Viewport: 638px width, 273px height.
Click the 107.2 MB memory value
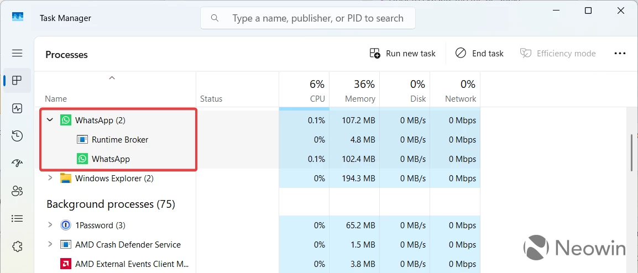click(358, 120)
